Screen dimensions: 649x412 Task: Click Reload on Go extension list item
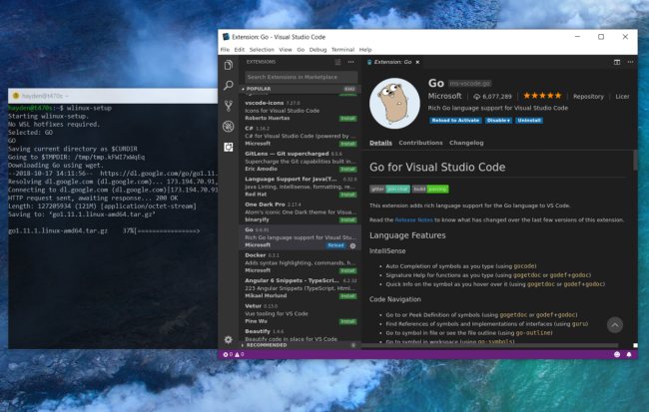[x=335, y=245]
